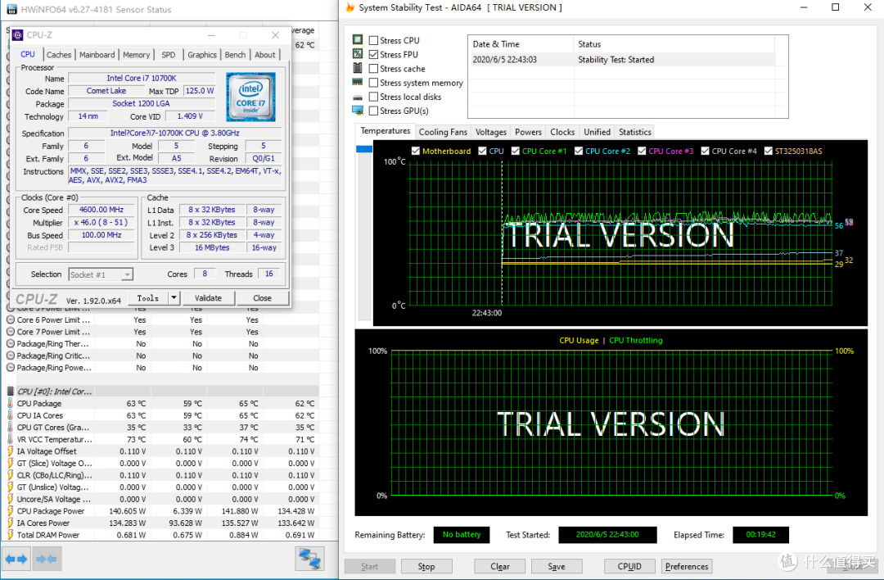The width and height of the screenshot is (884, 580).
Task: Click the CPU Package Power lightning icon
Action: coord(10,511)
